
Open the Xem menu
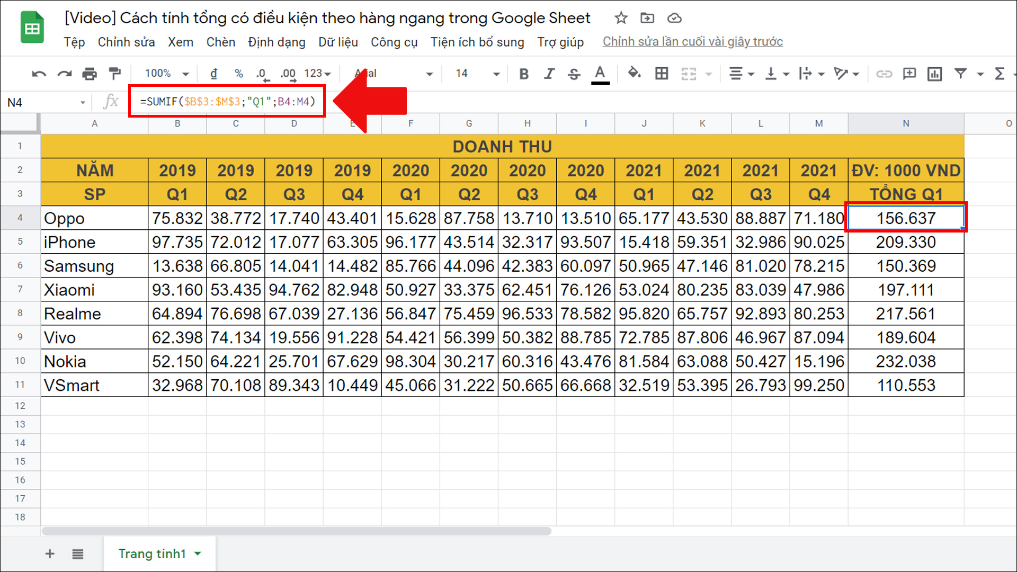click(x=181, y=42)
